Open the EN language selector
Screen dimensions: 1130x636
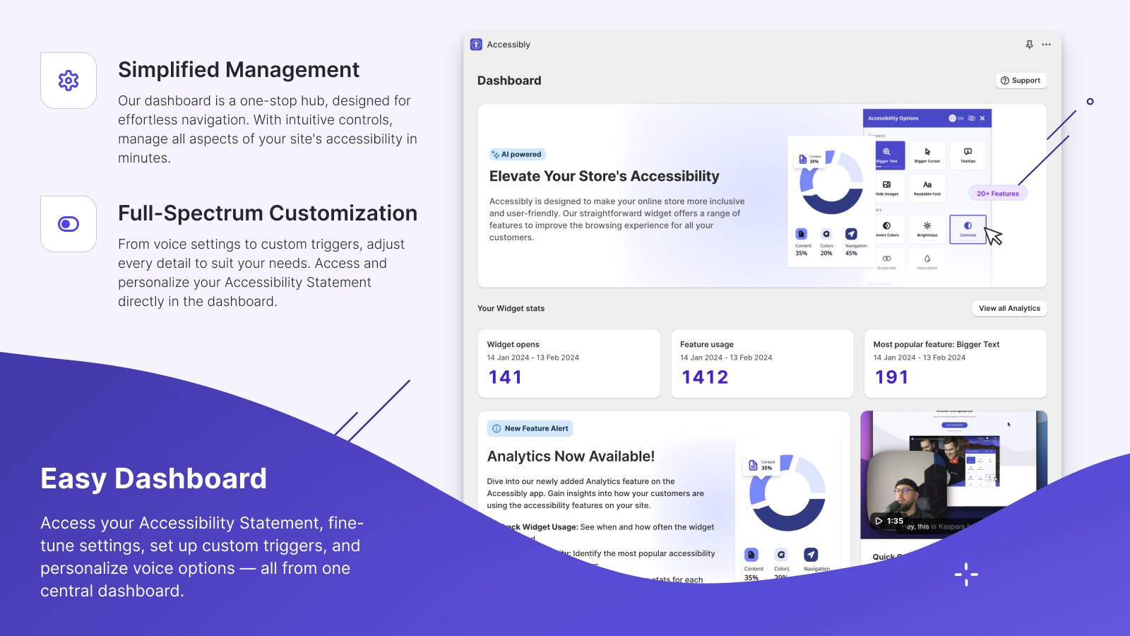coord(956,118)
